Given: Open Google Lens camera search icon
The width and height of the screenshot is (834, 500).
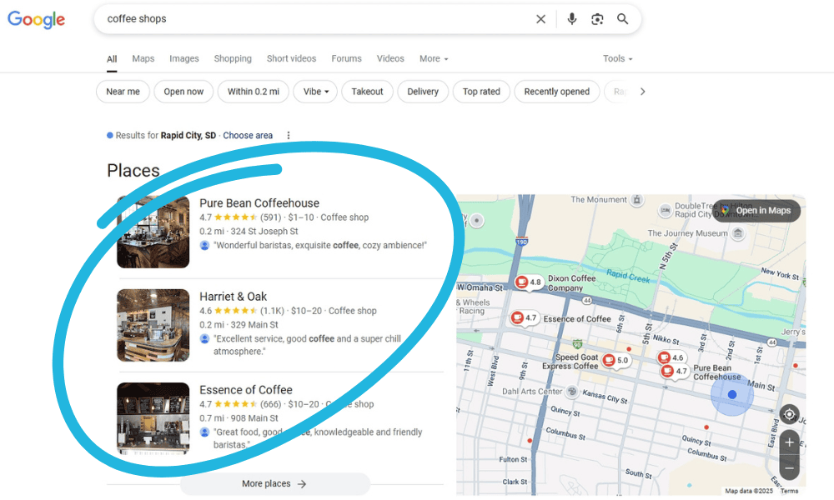Looking at the screenshot, I should 597,19.
